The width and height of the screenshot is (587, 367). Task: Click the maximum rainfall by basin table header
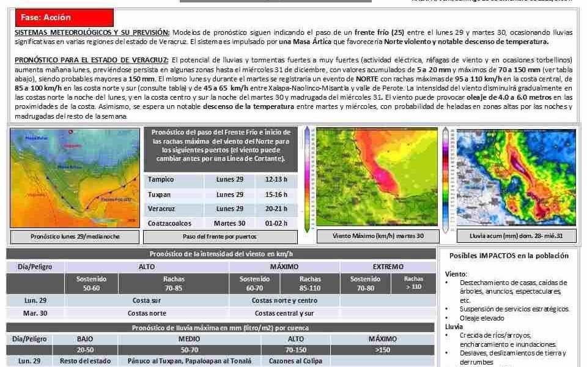point(220,327)
